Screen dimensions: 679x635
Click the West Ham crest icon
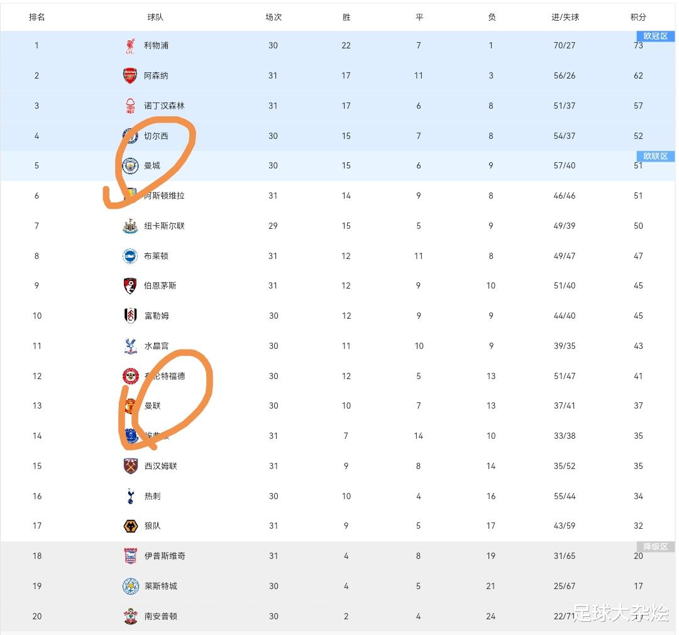tap(130, 466)
